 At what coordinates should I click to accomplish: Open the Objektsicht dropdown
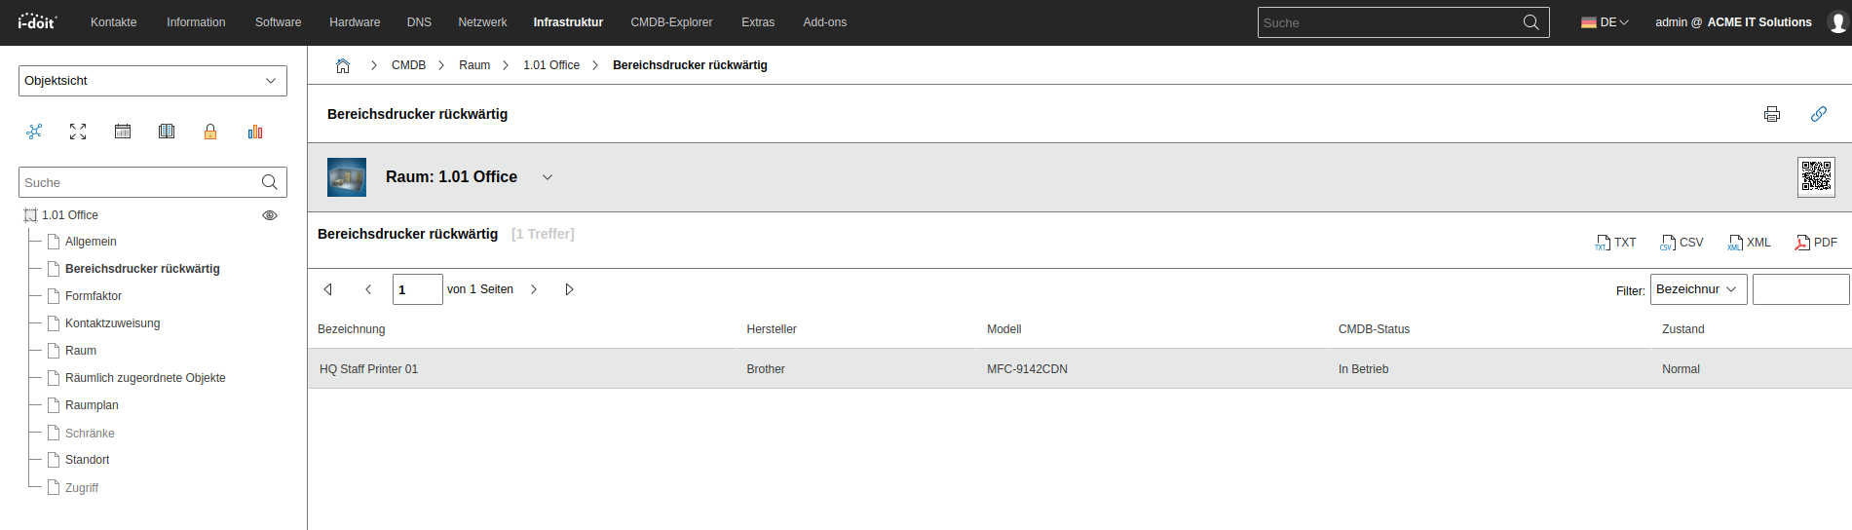point(153,81)
